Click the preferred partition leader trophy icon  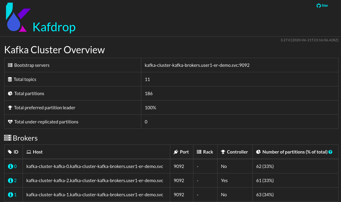click(10, 108)
